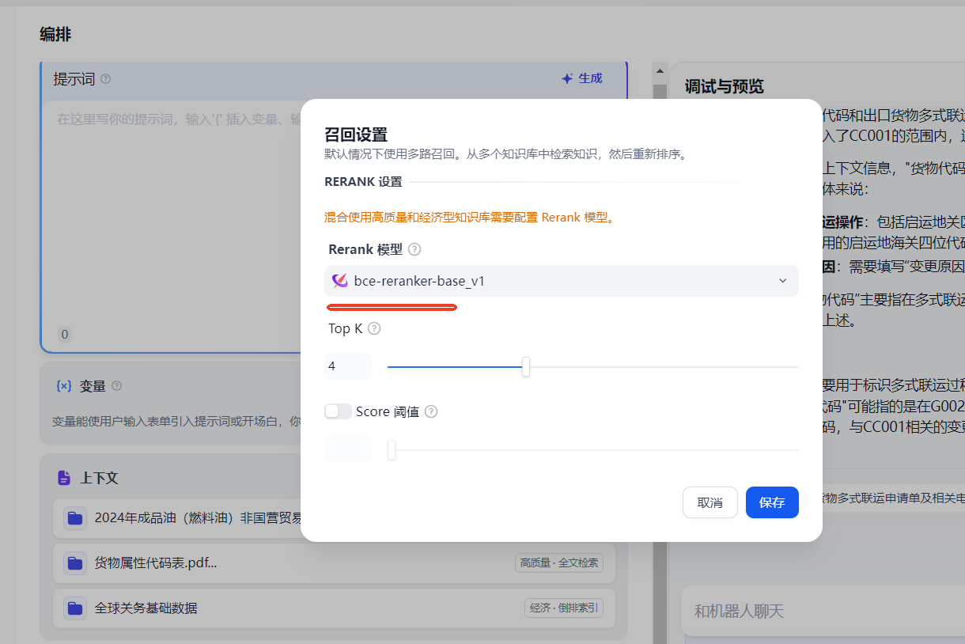Viewport: 965px width, 644px height.
Task: Save recall settings with the 保存 button
Action: pyautogui.click(x=771, y=502)
